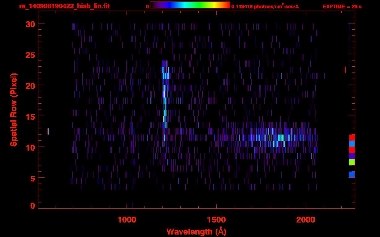
Task: Click the Wavelength (Å) axis title
Action: coord(196,231)
